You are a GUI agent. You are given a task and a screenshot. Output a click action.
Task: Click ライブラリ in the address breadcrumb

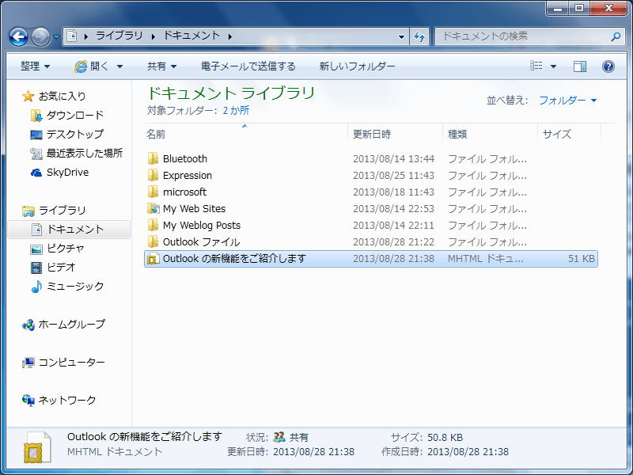119,36
